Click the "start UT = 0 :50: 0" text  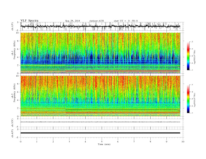(126, 21)
